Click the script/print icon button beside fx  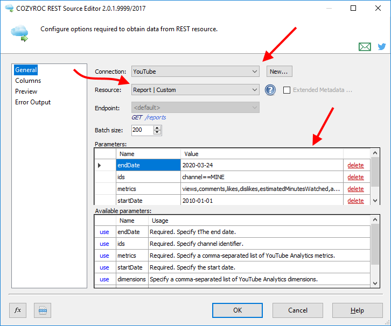click(43, 310)
